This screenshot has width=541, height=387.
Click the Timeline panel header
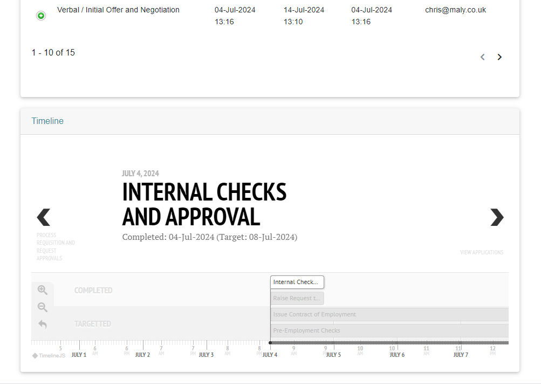click(47, 121)
